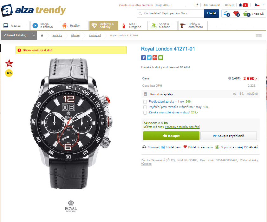267x222 pixels.
Task: Enable Prodloužení záruky + 1 rok checkbox
Action: (x=145, y=102)
